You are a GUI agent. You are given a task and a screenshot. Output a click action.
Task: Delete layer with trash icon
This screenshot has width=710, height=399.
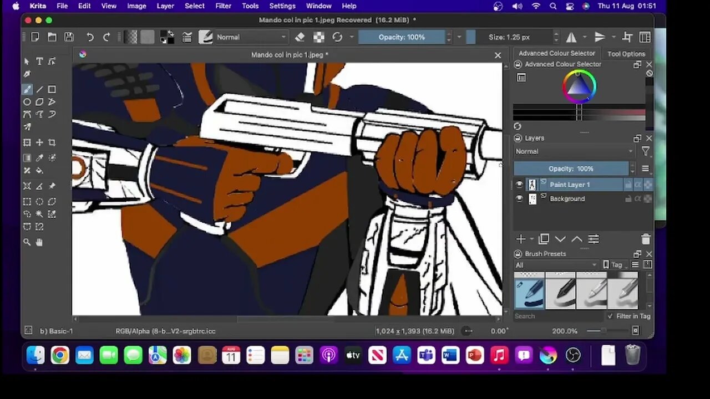[646, 239]
